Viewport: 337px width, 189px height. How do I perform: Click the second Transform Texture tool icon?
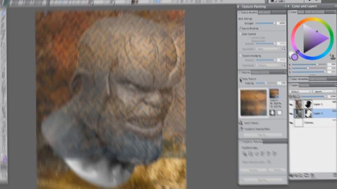251,154
